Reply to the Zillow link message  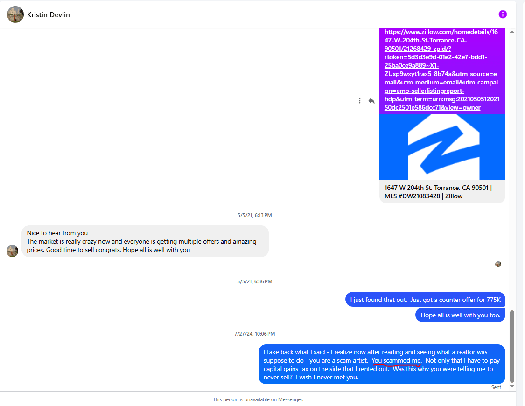pyautogui.click(x=371, y=101)
